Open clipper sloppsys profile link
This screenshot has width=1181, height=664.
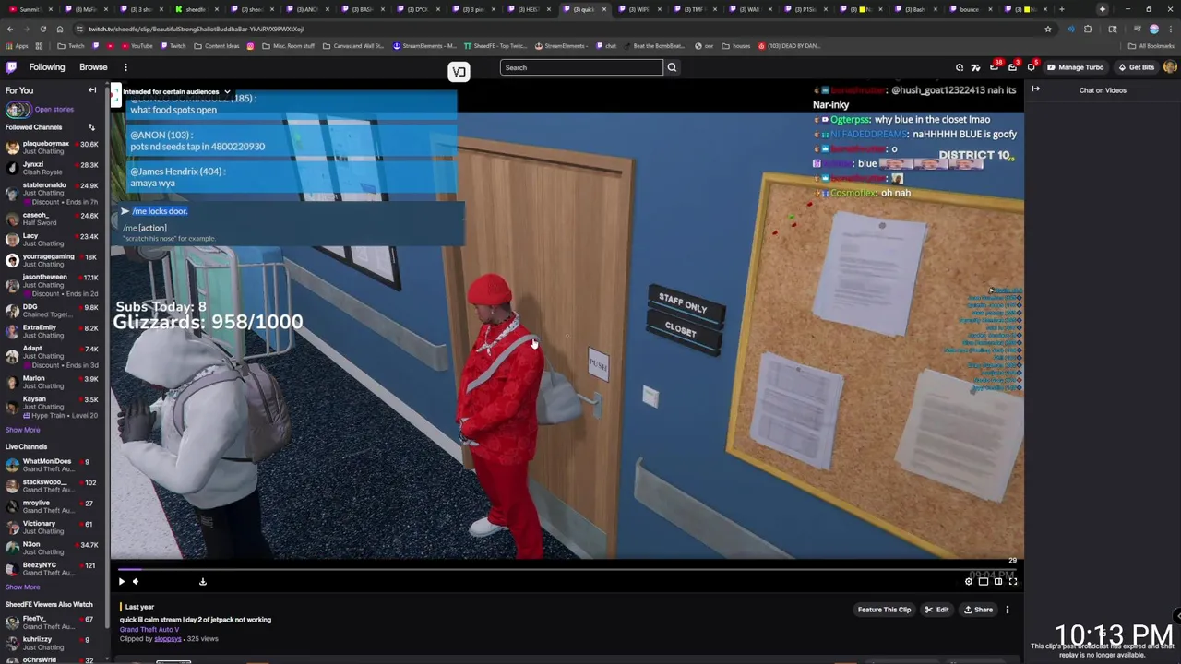[x=168, y=638]
